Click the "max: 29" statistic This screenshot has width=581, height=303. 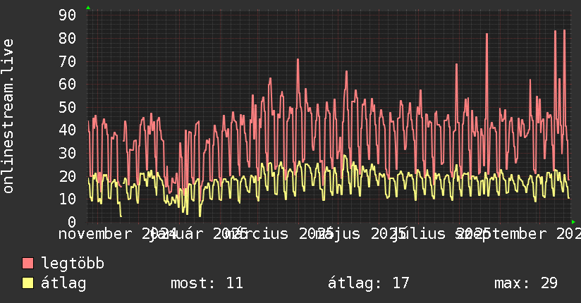(x=526, y=283)
